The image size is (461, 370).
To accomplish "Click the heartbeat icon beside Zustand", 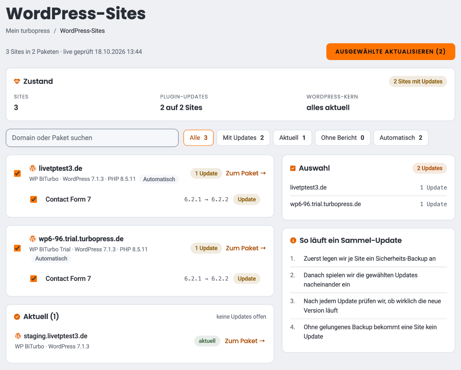I will 17,82.
